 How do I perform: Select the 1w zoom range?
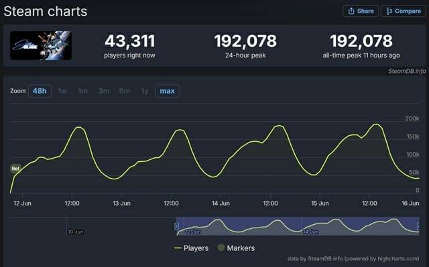[62, 91]
